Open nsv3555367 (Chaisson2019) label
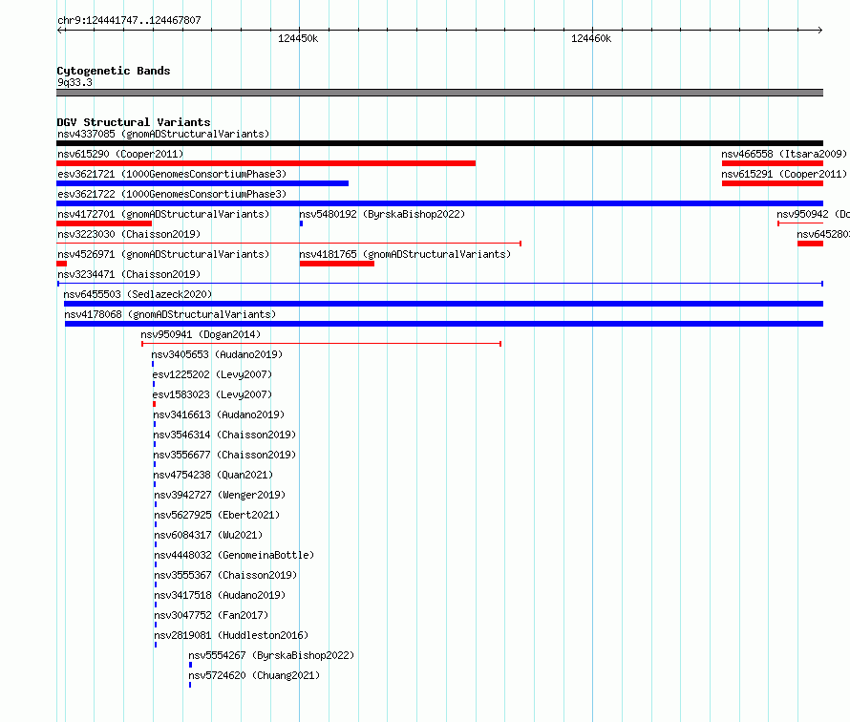The width and height of the screenshot is (850, 722). (x=225, y=575)
